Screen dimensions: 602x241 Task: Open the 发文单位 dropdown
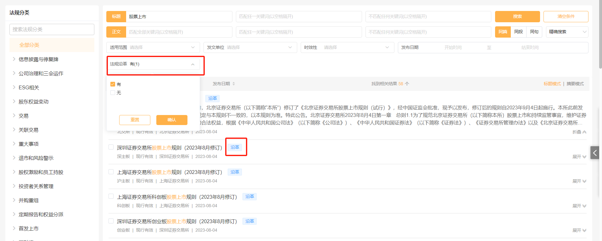[250, 47]
